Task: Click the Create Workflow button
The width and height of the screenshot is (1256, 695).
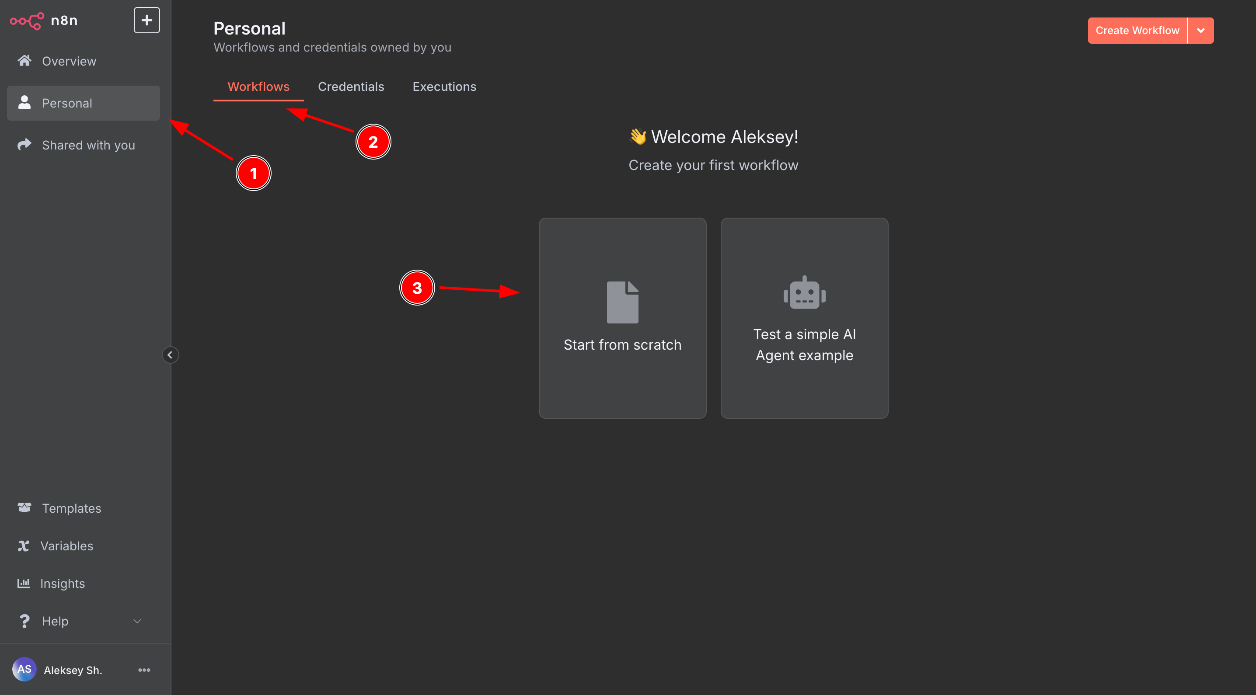Action: click(x=1137, y=30)
